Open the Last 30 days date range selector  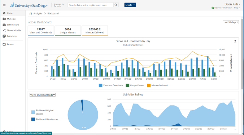[231, 22]
